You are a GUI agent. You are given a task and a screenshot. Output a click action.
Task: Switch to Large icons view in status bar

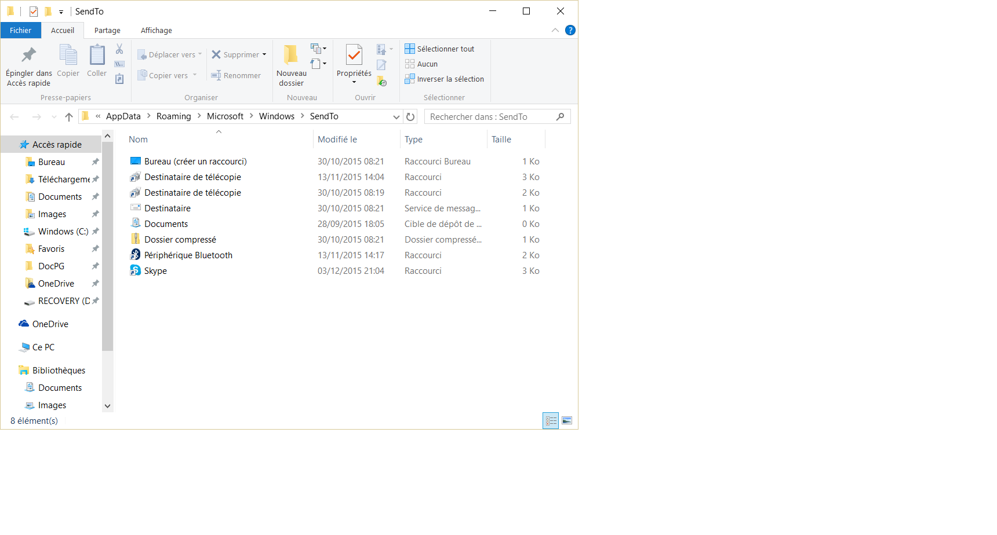(567, 421)
